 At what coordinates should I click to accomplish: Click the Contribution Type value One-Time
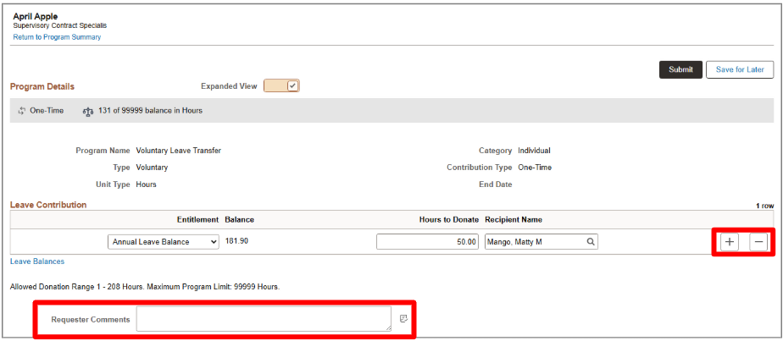click(535, 168)
